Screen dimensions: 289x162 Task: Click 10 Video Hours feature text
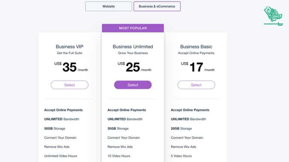coord(119,156)
